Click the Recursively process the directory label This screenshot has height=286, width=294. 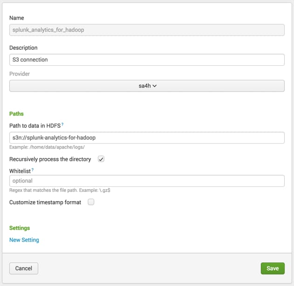pos(50,159)
